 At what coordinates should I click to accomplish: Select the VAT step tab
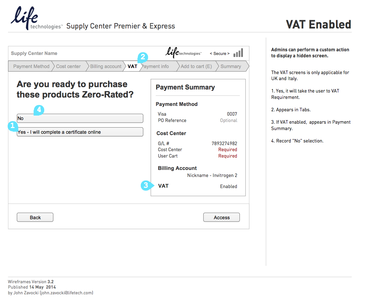coord(132,66)
